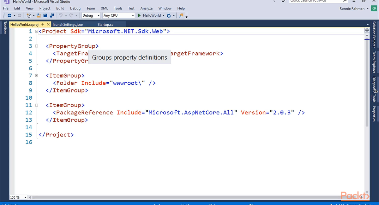Click the Open File folder icon
This screenshot has height=205, width=379.
pyautogui.click(x=39, y=15)
